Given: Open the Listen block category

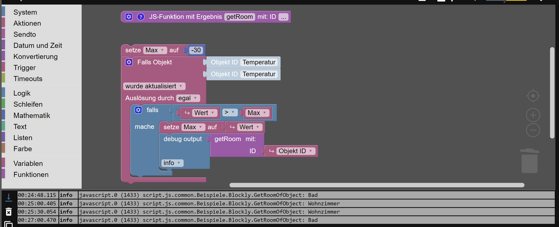Looking at the screenshot, I should (23, 138).
